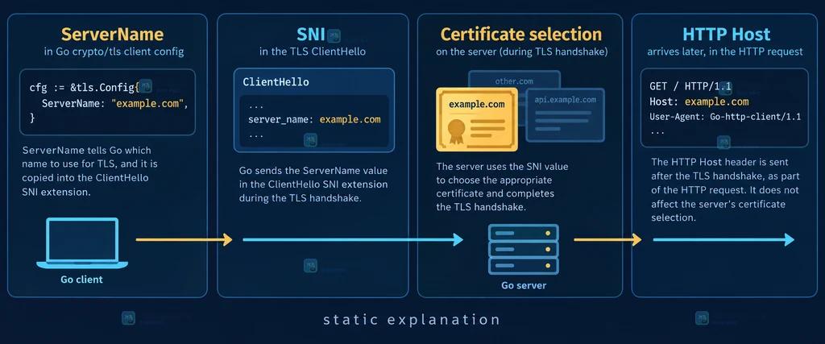Click the "User-Agent: Go-http-client/1.1" line
This screenshot has height=344, width=825.
725,117
